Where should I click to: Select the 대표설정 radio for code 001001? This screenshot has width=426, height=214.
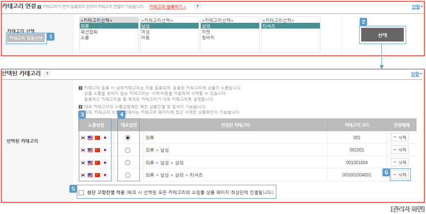tap(128, 150)
